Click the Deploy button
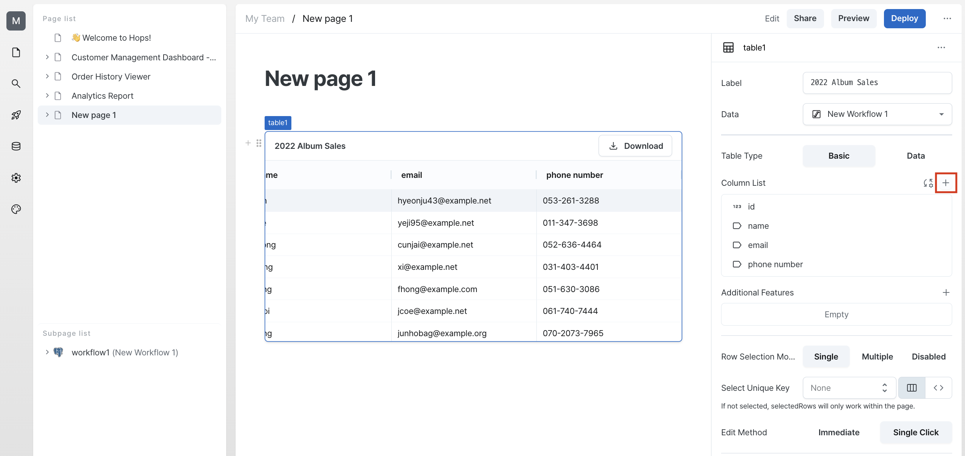Viewport: 965px width, 456px height. point(904,18)
